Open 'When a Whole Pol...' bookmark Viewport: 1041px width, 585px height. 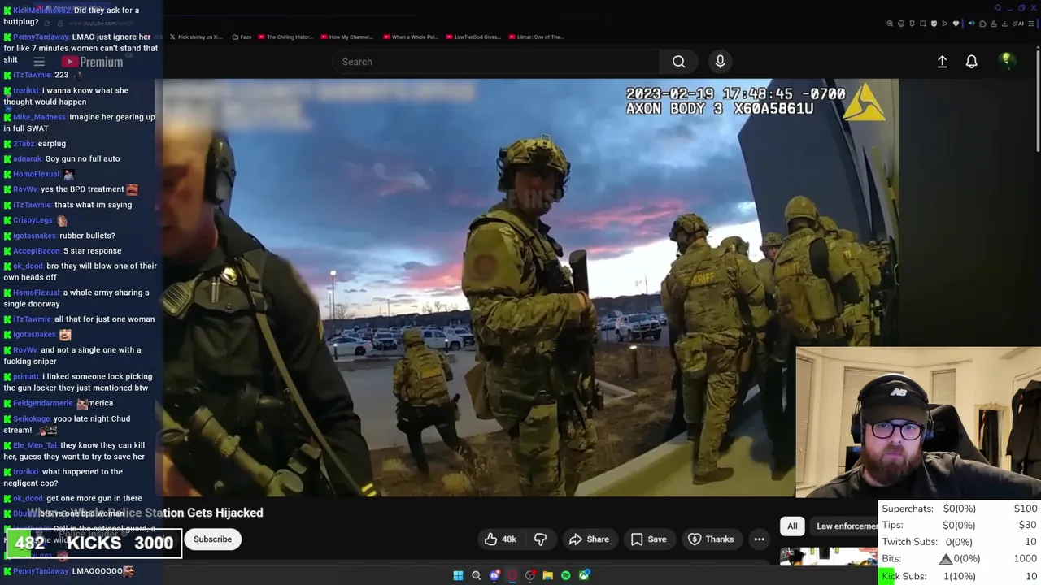click(411, 37)
